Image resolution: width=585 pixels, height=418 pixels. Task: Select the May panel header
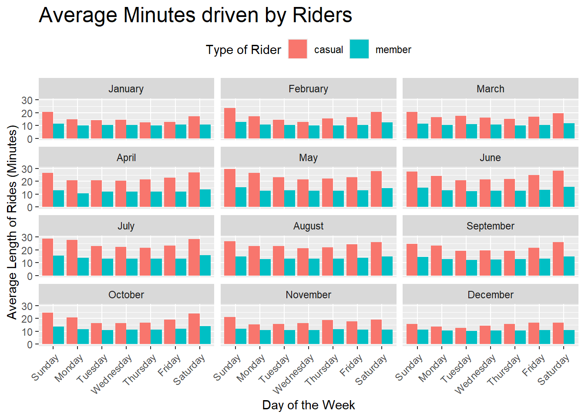(308, 158)
